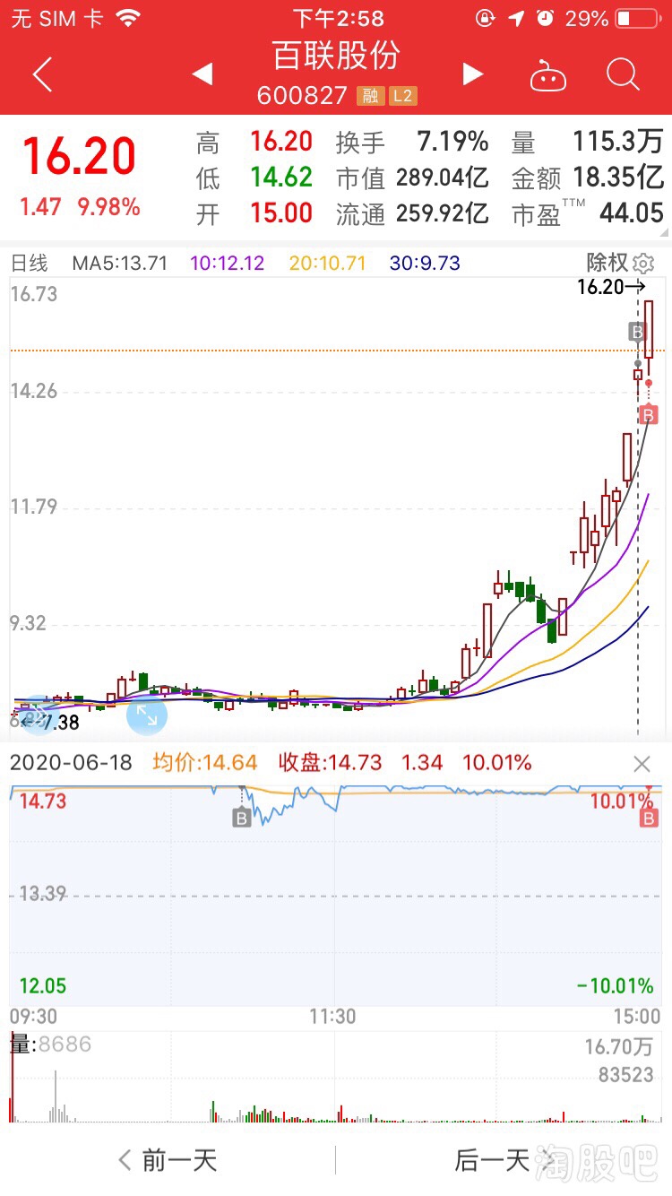Tap stock name 百联股份
This screenshot has width=672, height=1196.
[x=336, y=55]
